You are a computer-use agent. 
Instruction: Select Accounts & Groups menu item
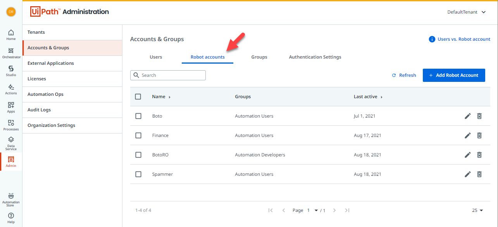point(72,48)
